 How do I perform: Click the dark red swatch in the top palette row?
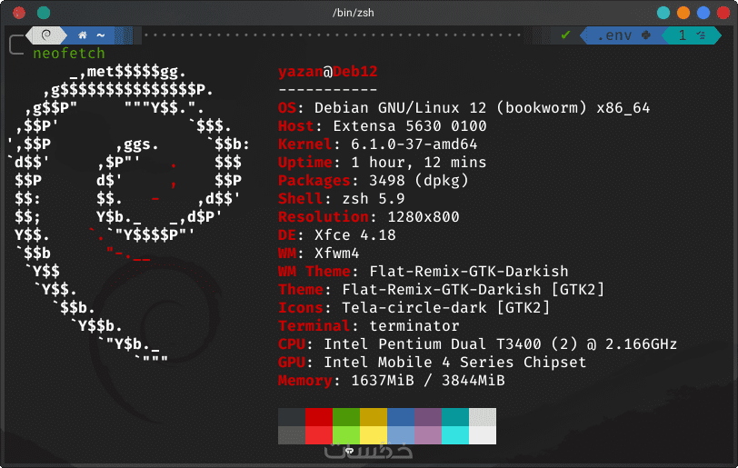[319, 417]
